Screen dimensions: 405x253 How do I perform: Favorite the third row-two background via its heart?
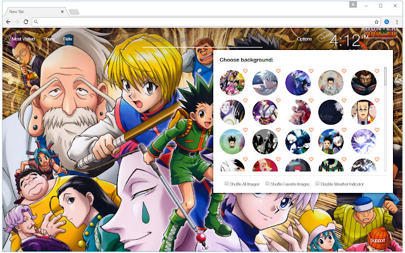pyautogui.click(x=311, y=100)
